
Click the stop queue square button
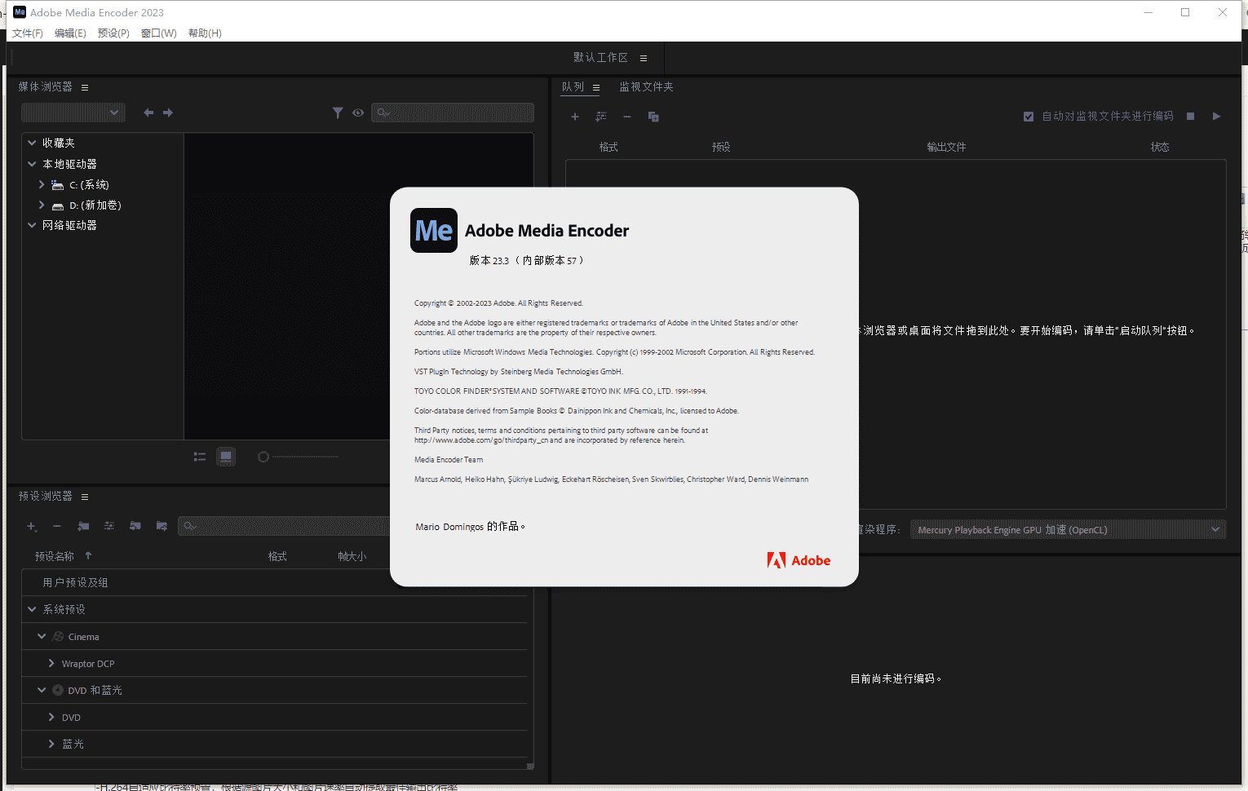pos(1190,117)
